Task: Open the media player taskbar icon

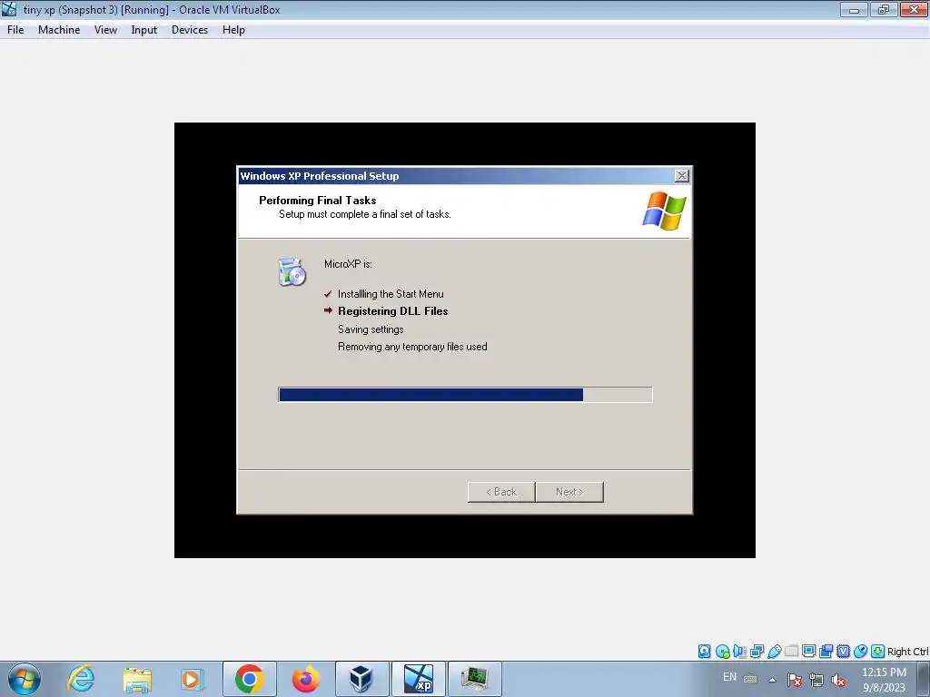Action: pyautogui.click(x=193, y=679)
